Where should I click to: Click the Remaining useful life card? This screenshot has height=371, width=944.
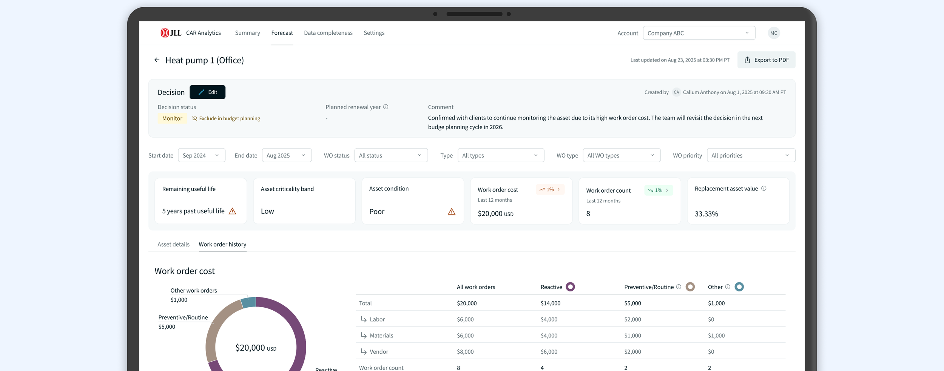point(201,201)
